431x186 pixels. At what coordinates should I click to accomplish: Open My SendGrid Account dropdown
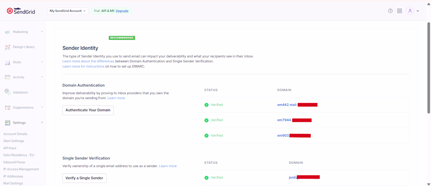tap(68, 11)
